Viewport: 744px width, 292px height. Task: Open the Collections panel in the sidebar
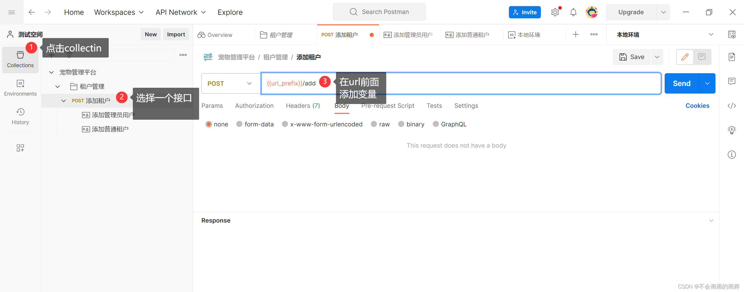20,60
